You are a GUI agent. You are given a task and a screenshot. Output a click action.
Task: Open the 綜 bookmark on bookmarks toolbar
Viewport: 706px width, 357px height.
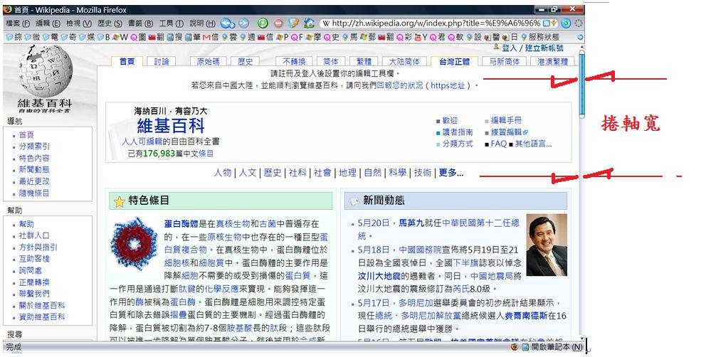14,37
